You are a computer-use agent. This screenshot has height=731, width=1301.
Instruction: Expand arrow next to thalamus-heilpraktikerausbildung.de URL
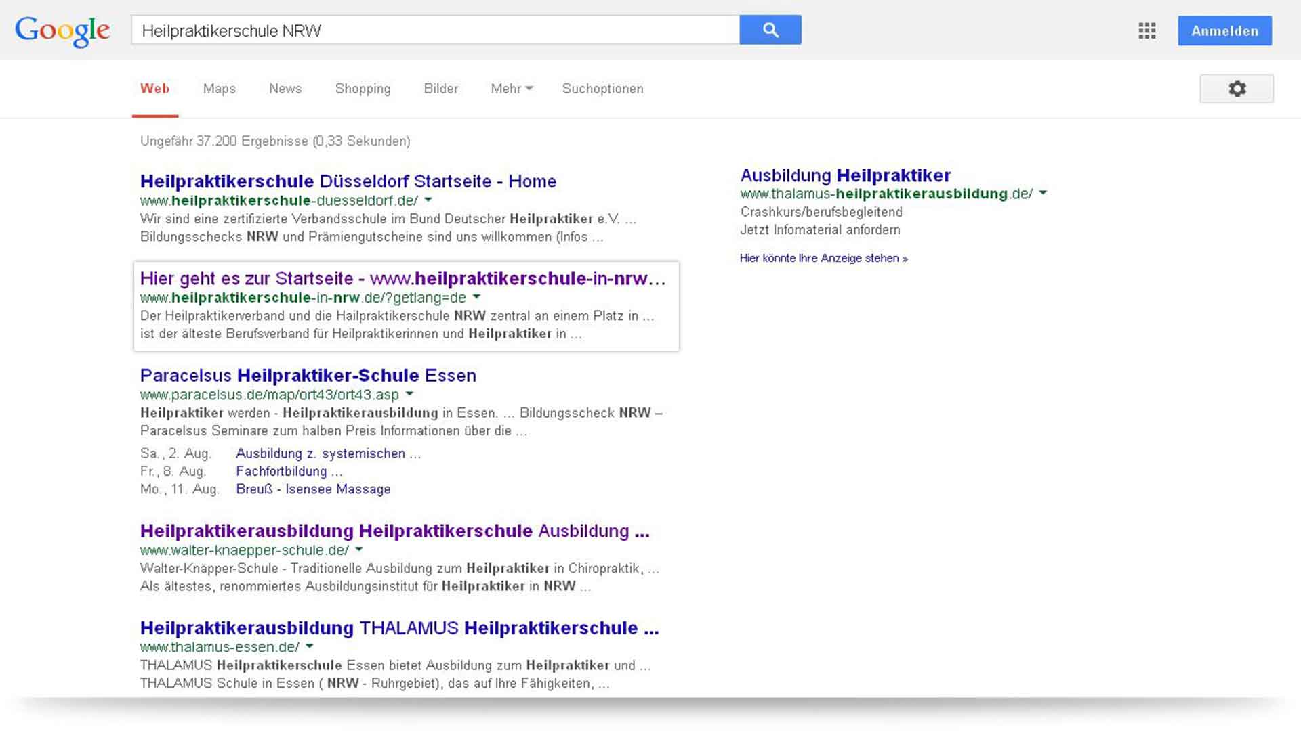[x=1044, y=194]
